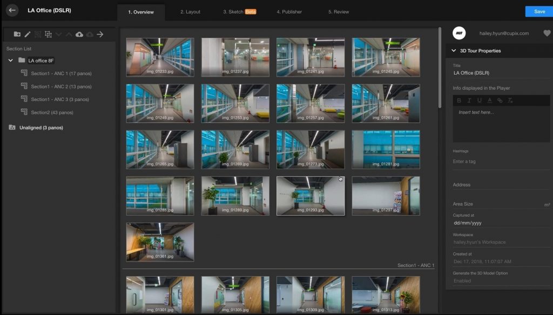Toggle underline formatting
The height and width of the screenshot is (315, 553).
point(480,100)
